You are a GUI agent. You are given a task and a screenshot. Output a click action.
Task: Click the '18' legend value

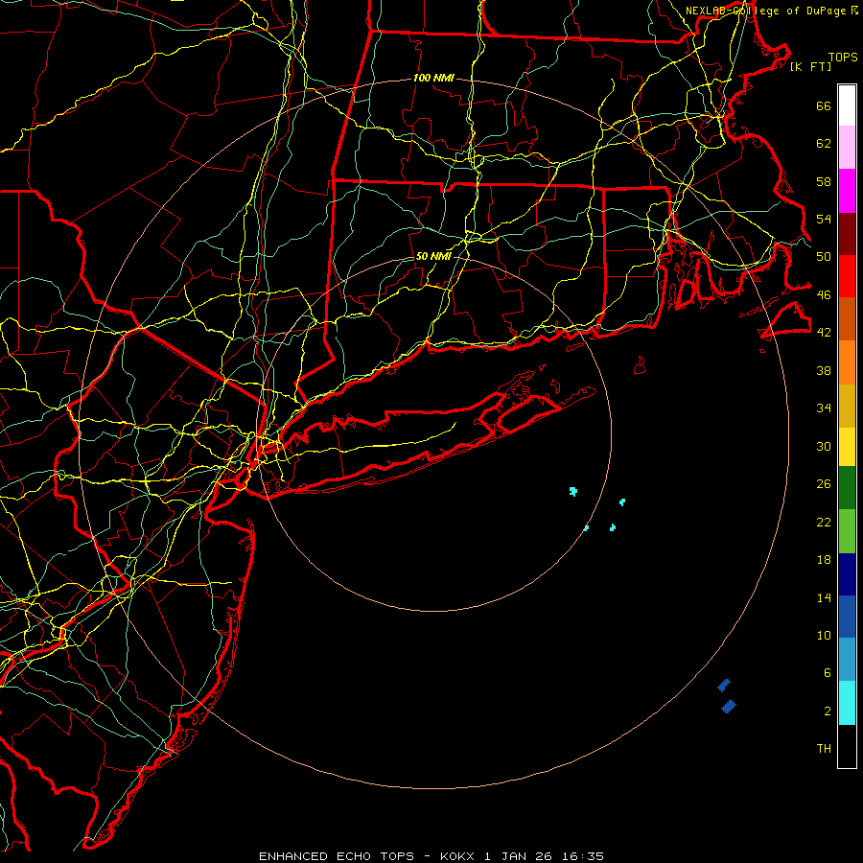[x=824, y=560]
